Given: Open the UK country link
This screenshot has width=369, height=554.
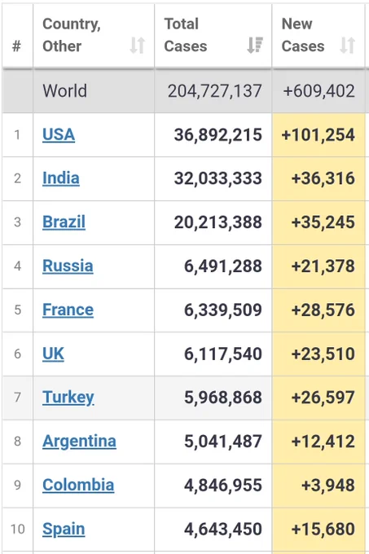Looking at the screenshot, I should pyautogui.click(x=53, y=354).
